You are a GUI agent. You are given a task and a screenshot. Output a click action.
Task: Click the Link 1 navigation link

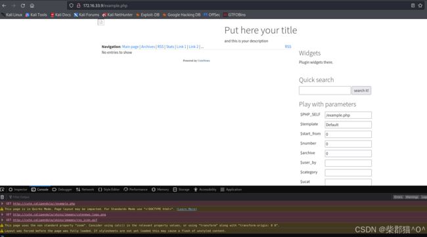[181, 47]
